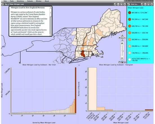Open the Subsets menu

click(30, 1)
